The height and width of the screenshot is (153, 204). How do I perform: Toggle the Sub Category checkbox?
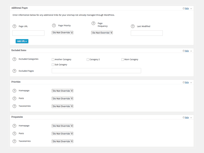53,65
